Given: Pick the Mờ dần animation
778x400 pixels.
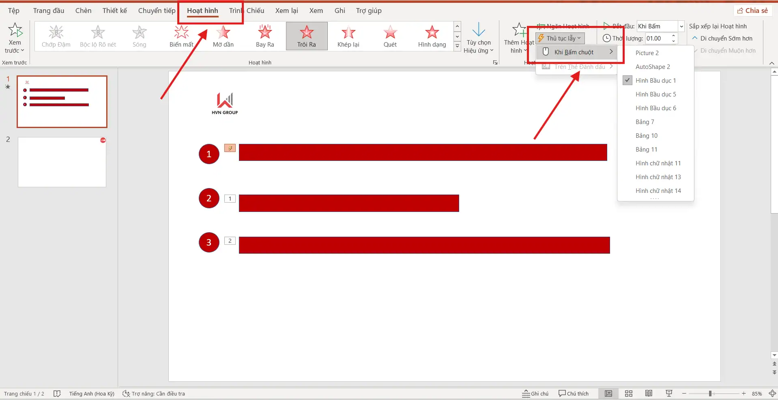Looking at the screenshot, I should [x=223, y=36].
